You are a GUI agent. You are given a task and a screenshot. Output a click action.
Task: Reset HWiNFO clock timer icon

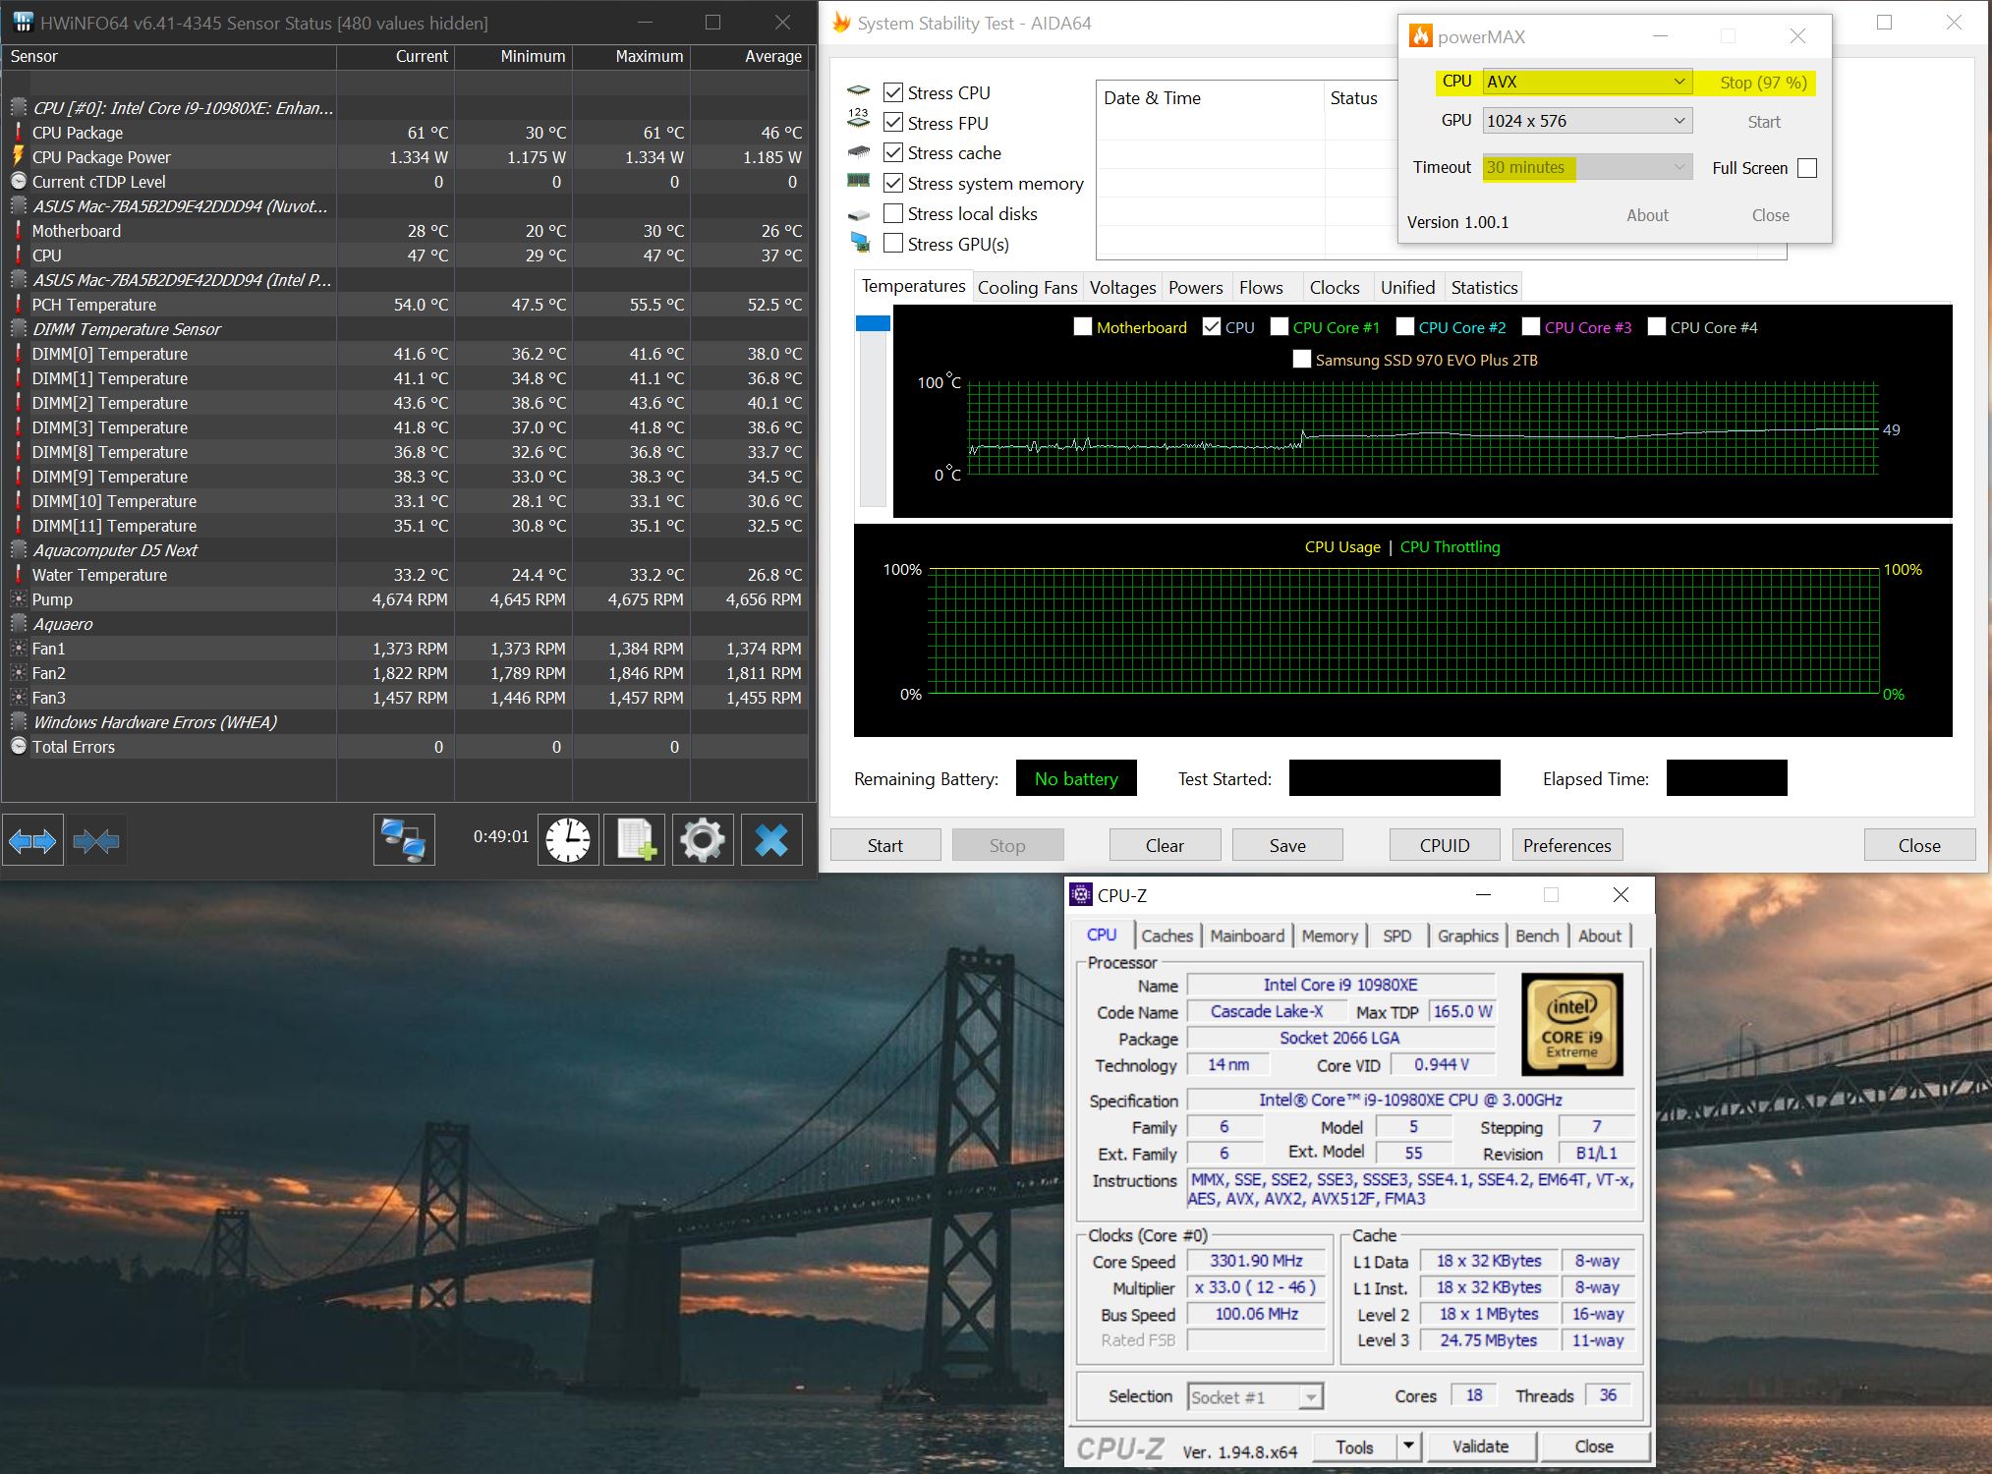(568, 840)
